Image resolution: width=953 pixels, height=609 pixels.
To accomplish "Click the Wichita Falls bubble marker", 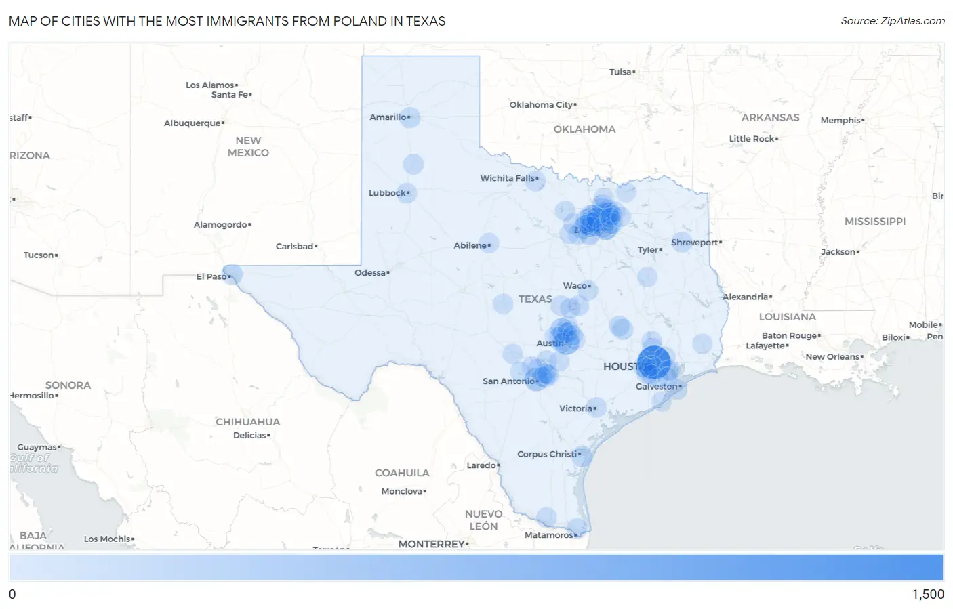I will [x=535, y=181].
